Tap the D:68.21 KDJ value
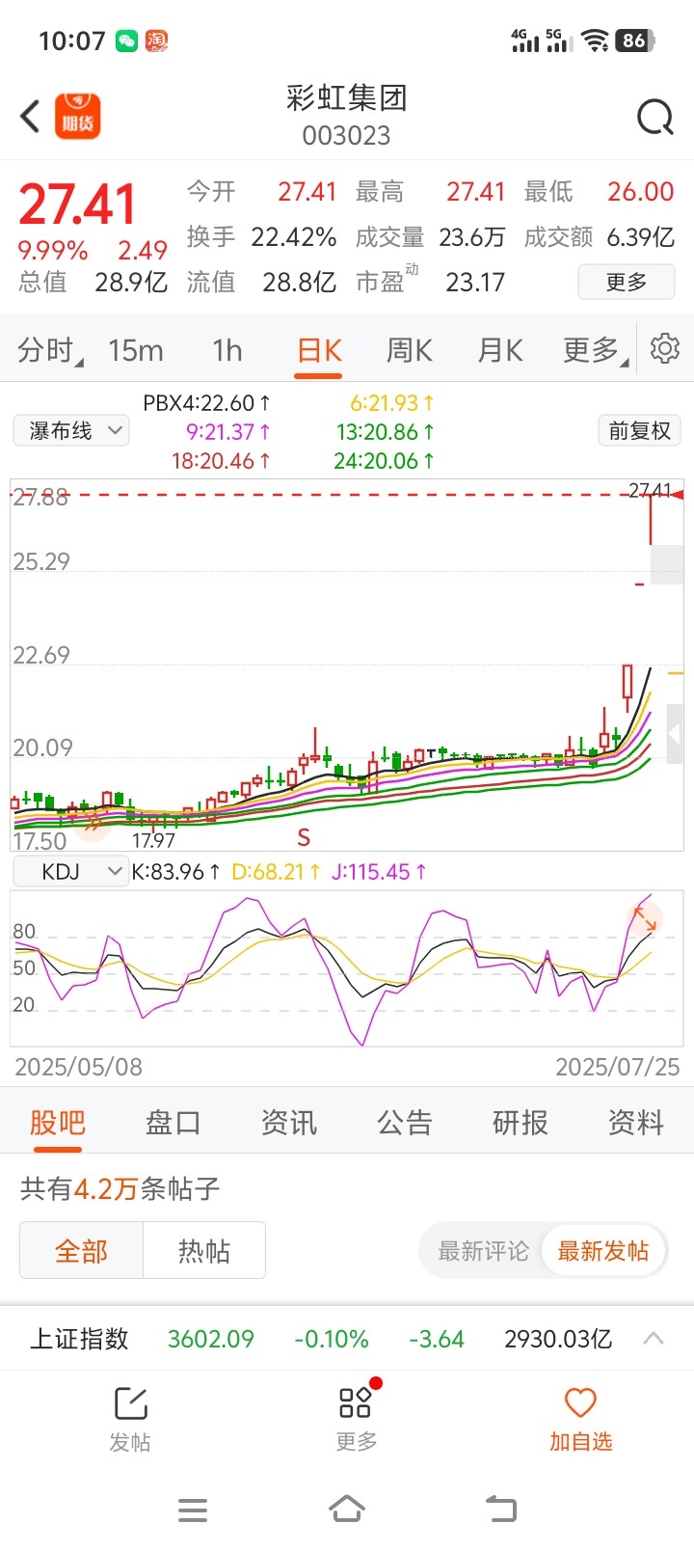 click(277, 872)
